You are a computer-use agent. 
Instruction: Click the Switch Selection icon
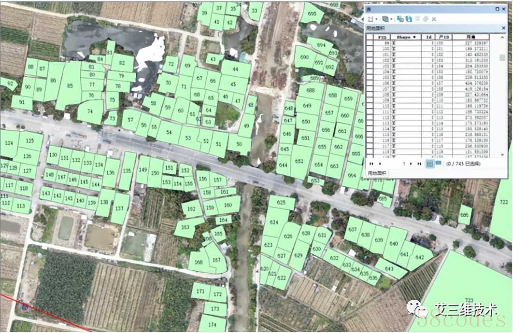[409, 19]
